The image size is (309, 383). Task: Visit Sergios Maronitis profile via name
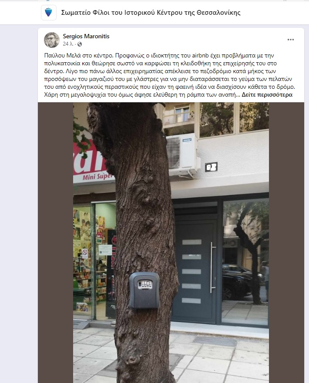point(86,36)
